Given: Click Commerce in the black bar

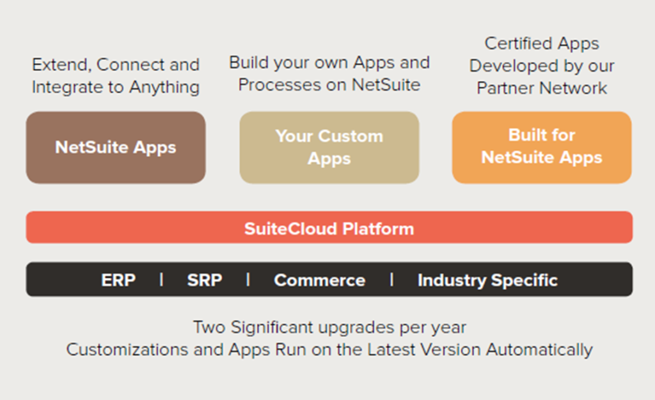Looking at the screenshot, I should [320, 280].
